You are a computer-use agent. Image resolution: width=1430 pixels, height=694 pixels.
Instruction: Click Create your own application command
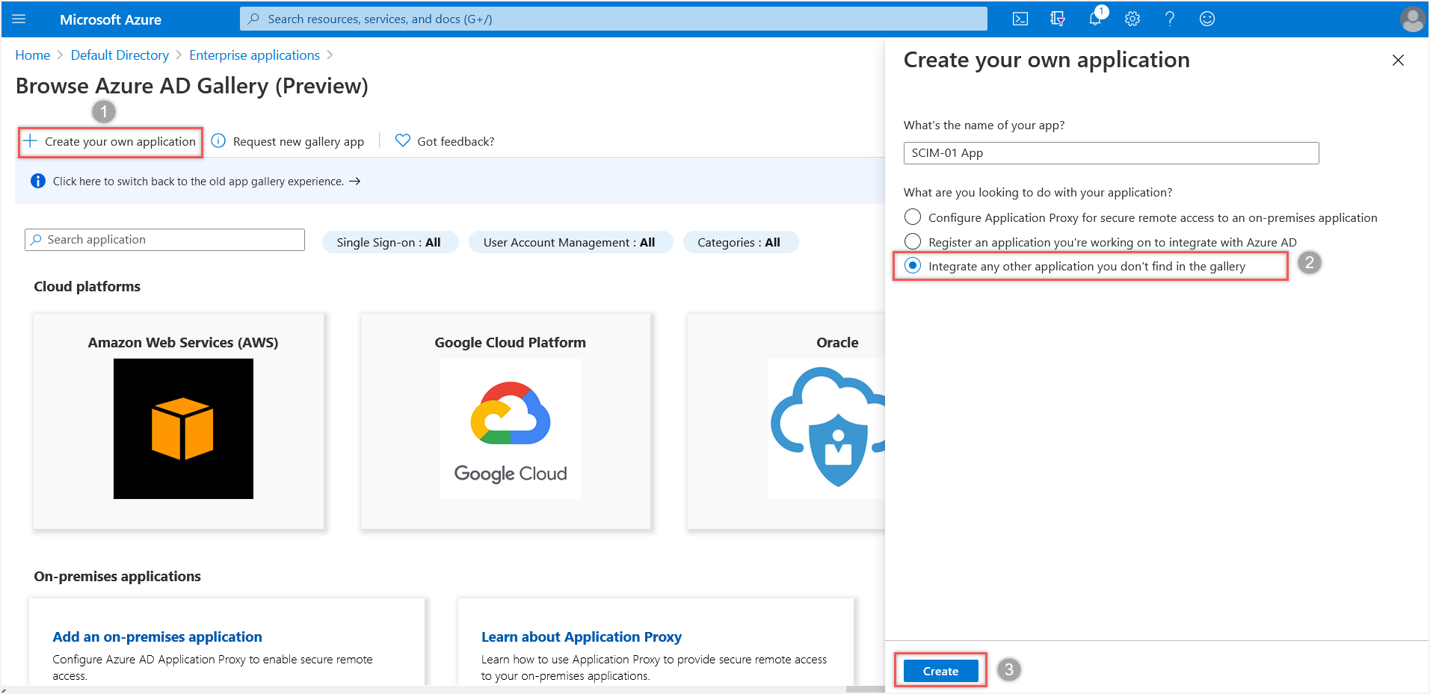click(x=111, y=142)
